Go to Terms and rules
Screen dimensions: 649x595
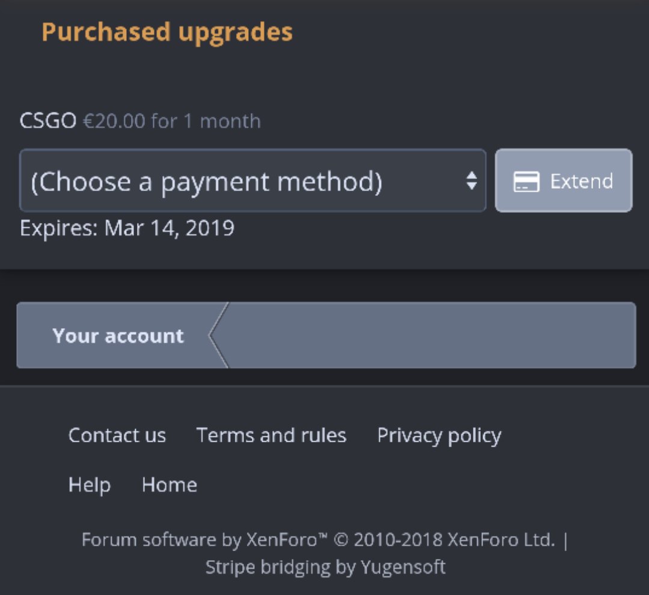pos(271,435)
